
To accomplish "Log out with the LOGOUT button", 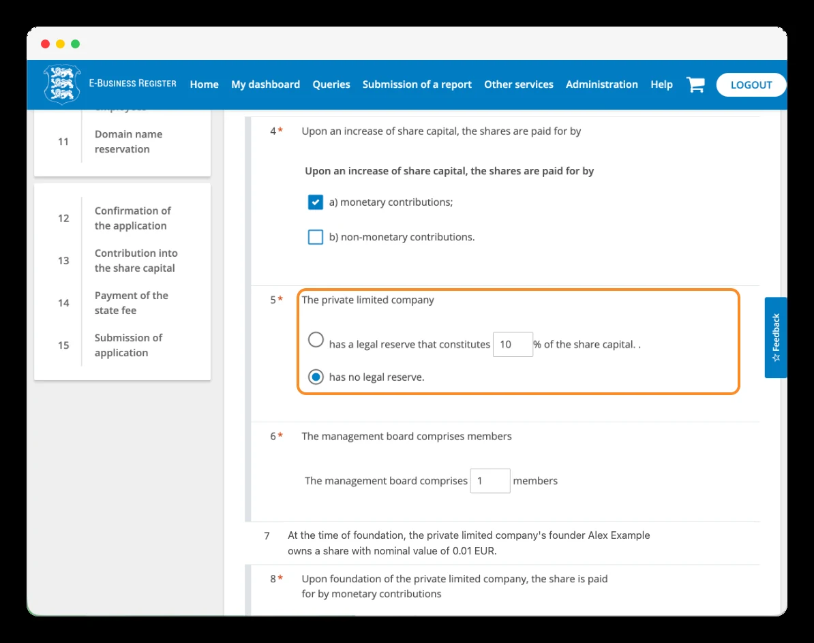I will [x=751, y=85].
